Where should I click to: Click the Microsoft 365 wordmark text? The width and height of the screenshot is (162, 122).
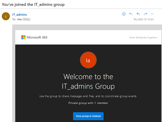[37, 37]
